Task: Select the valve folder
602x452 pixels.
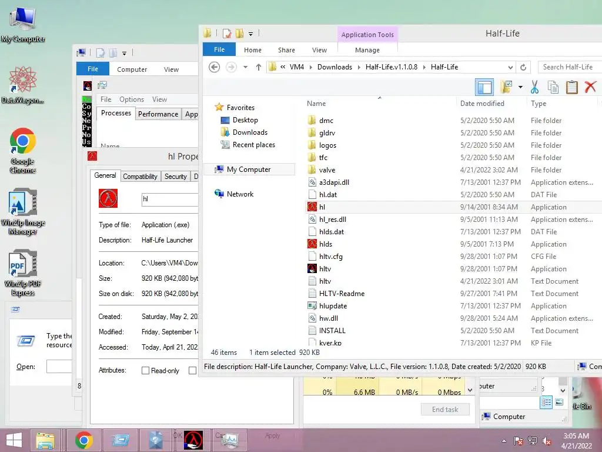Action: (x=327, y=170)
